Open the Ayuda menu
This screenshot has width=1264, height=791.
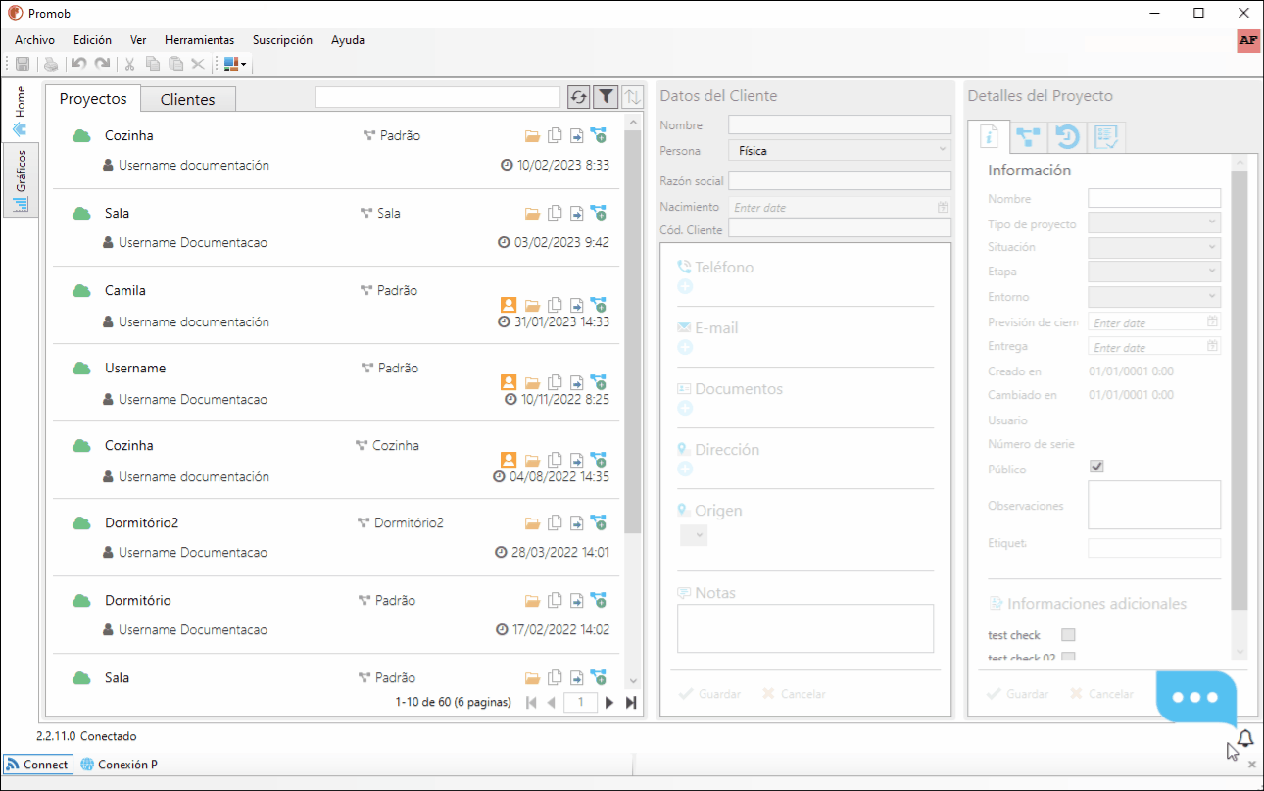pos(348,40)
